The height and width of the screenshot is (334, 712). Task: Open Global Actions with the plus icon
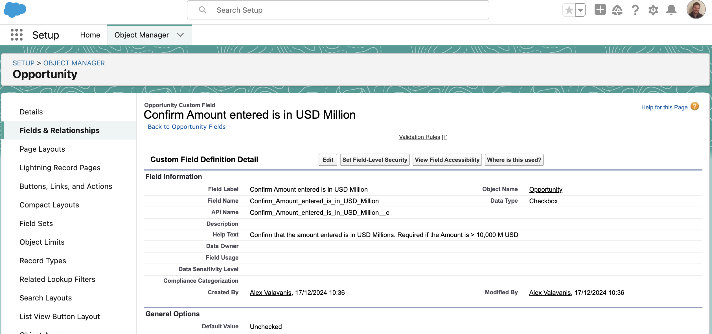point(599,9)
